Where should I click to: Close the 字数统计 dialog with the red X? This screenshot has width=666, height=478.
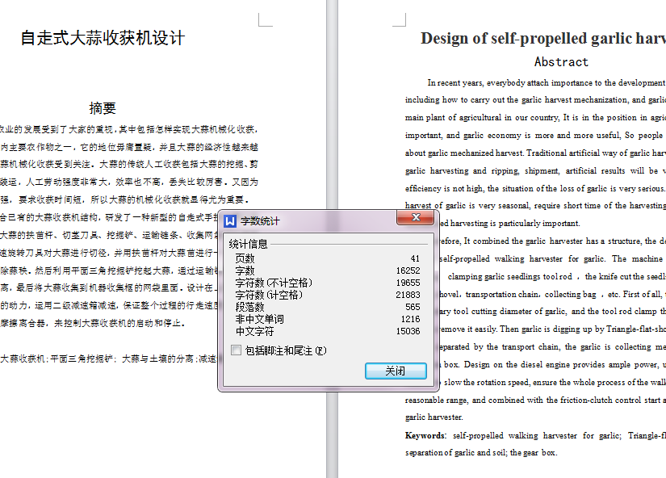(x=416, y=218)
